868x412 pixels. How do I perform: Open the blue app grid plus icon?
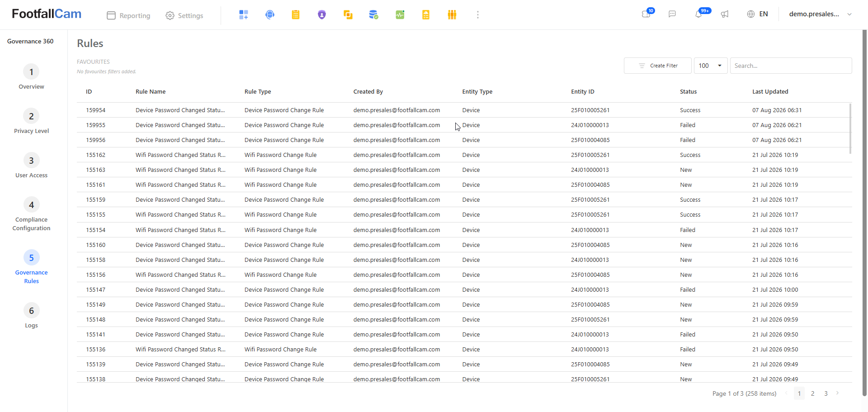[244, 15]
